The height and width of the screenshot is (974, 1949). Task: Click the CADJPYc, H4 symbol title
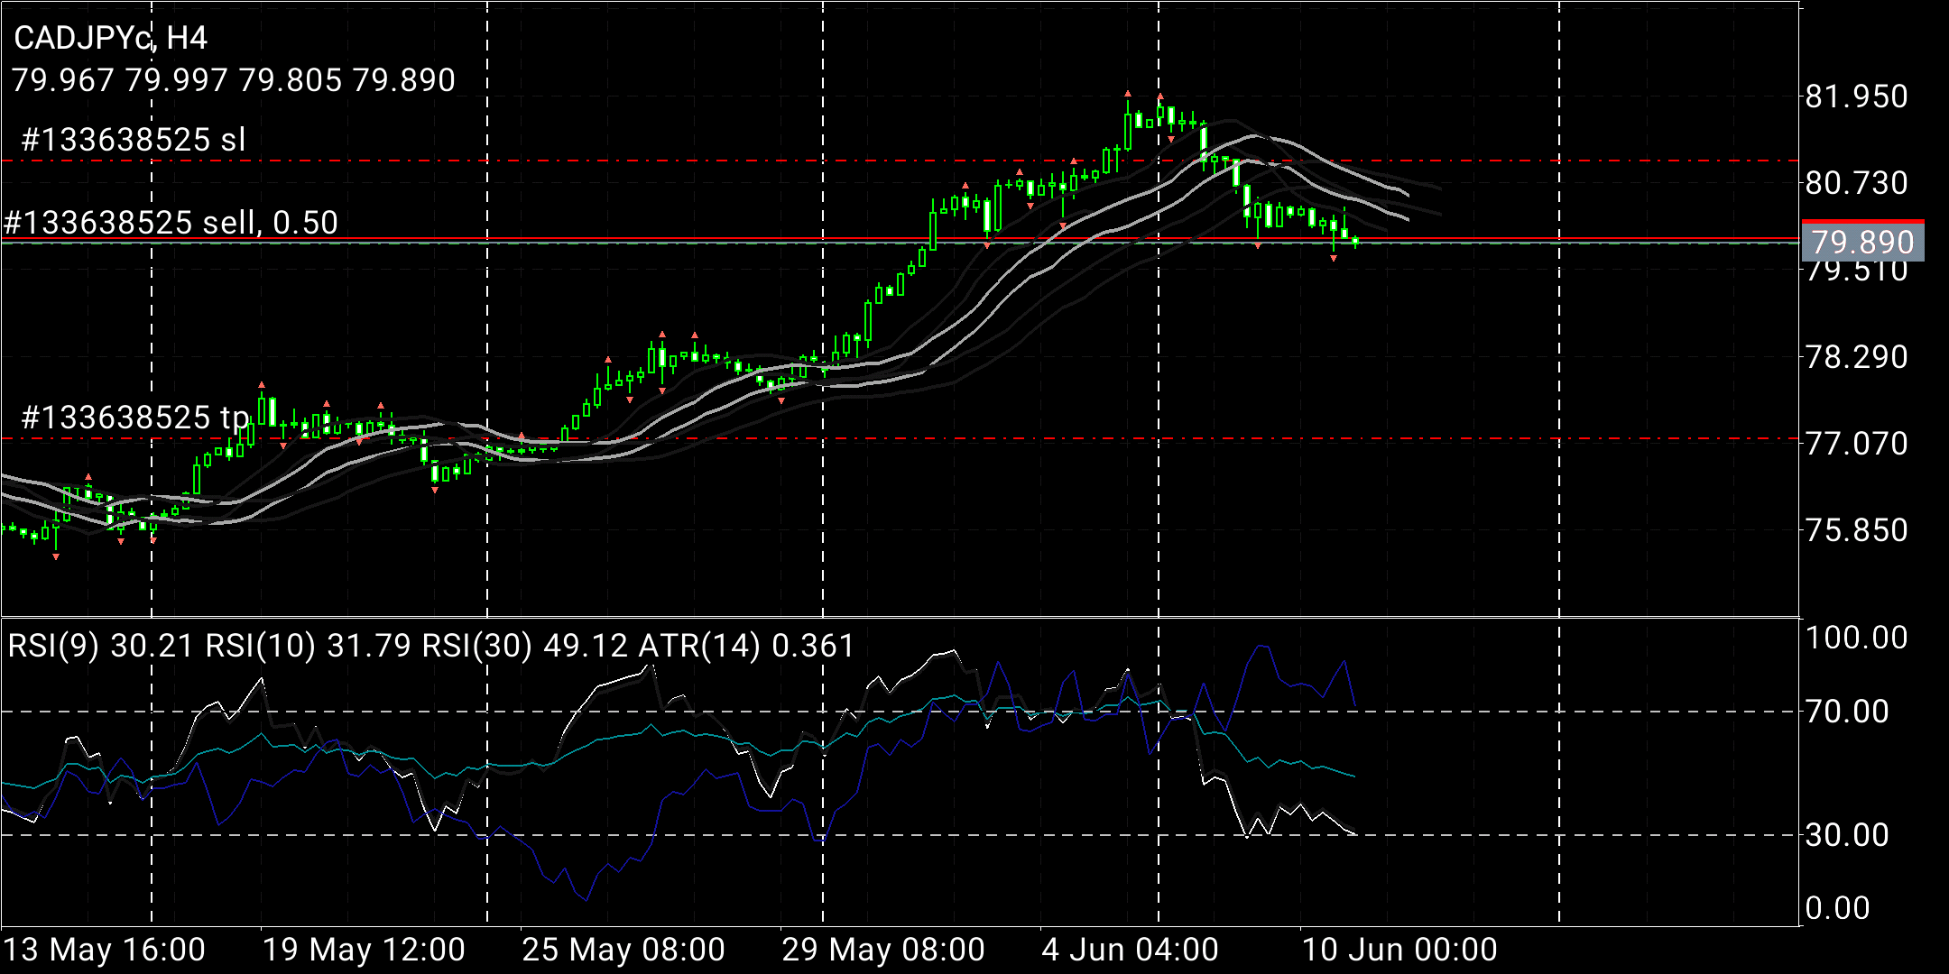[x=110, y=38]
